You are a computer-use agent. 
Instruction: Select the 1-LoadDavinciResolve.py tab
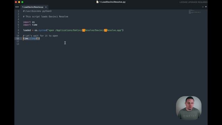coord(33,7)
